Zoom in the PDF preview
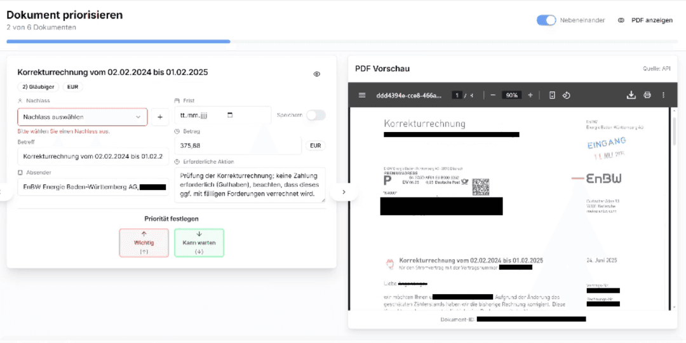This screenshot has height=343, width=686. [x=530, y=95]
